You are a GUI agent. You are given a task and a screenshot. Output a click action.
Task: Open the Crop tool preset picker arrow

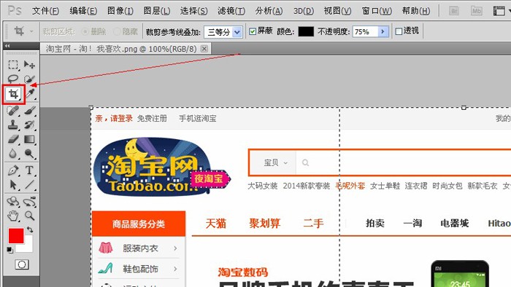[31, 31]
